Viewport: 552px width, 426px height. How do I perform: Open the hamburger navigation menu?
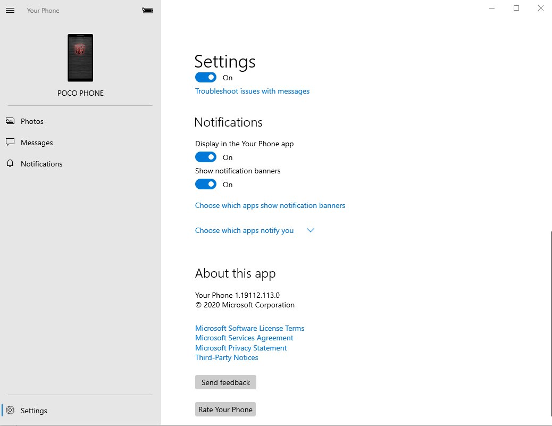(10, 11)
